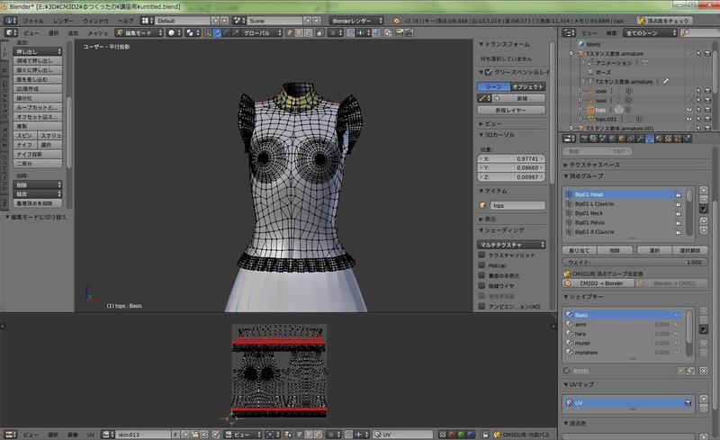The width and height of the screenshot is (720, 440).
Task: Open the ヘルプ menu
Action: 125,21
